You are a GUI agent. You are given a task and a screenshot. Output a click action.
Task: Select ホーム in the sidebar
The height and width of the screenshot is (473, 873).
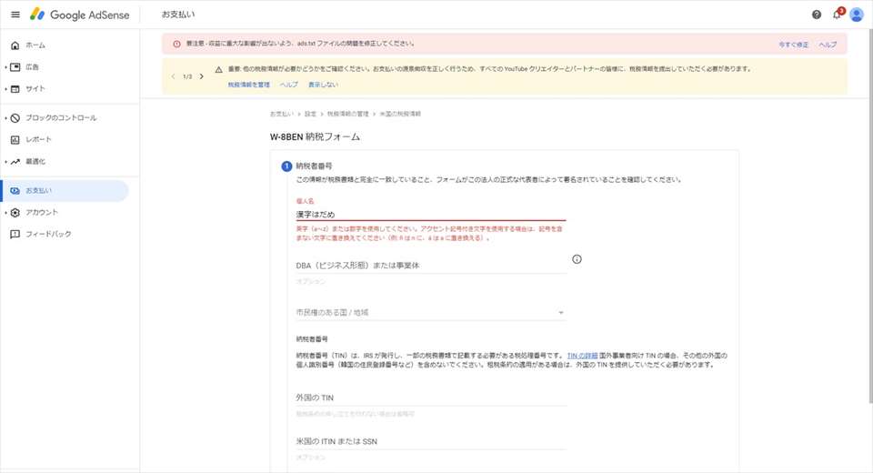[35, 45]
